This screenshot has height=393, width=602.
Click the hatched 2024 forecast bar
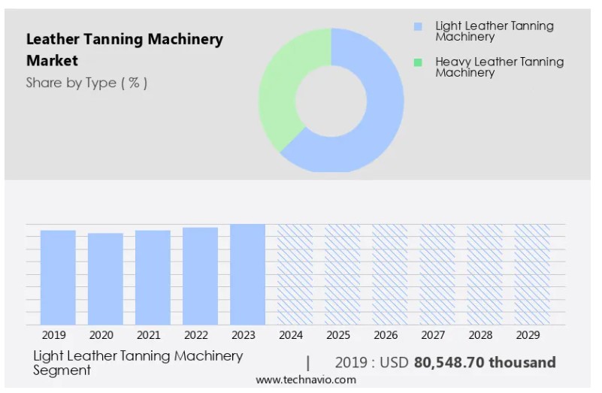[295, 274]
